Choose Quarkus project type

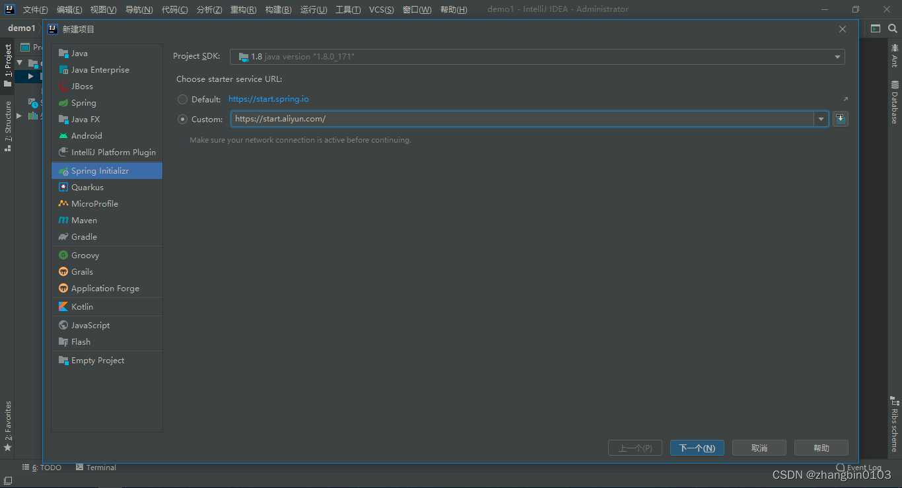[107, 188]
